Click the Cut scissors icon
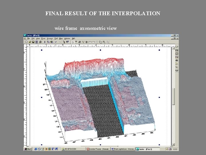The height and width of the screenshot is (155, 206). click(x=45, y=42)
